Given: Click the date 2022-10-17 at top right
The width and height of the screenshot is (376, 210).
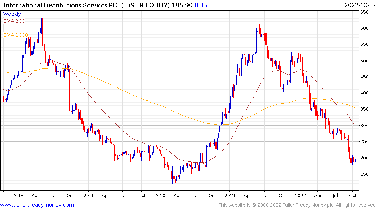Looking at the screenshot, I should pyautogui.click(x=360, y=5).
